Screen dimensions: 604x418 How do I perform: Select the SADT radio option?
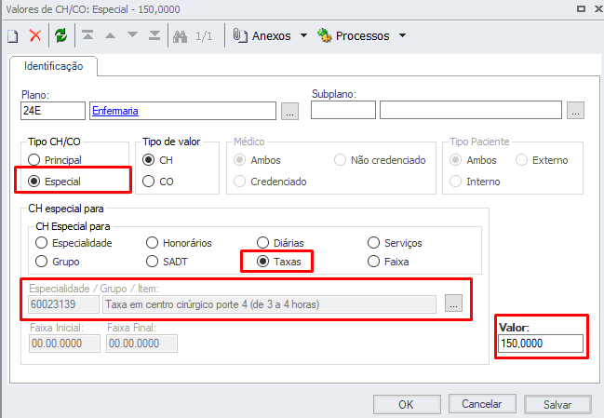coord(152,262)
